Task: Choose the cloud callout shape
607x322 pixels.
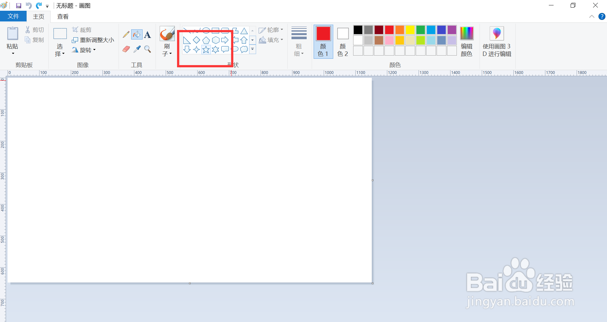Action: pos(244,50)
